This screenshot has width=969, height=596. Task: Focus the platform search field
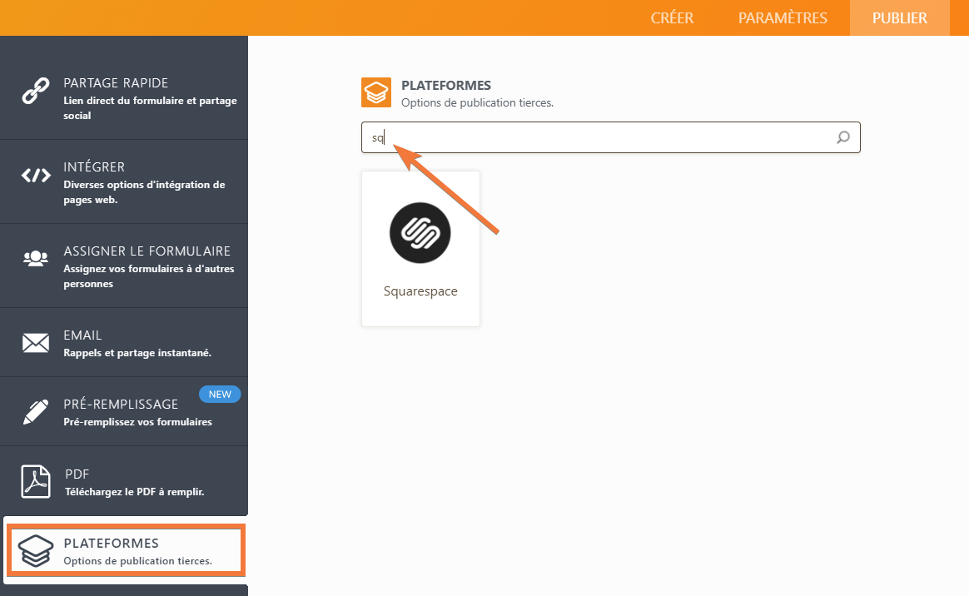(x=610, y=137)
